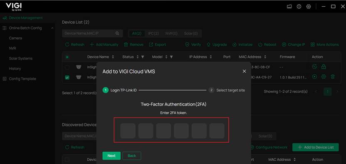346x164 pixels.
Task: Toggle Discovered Devices header checkbox
Action: coord(67,159)
